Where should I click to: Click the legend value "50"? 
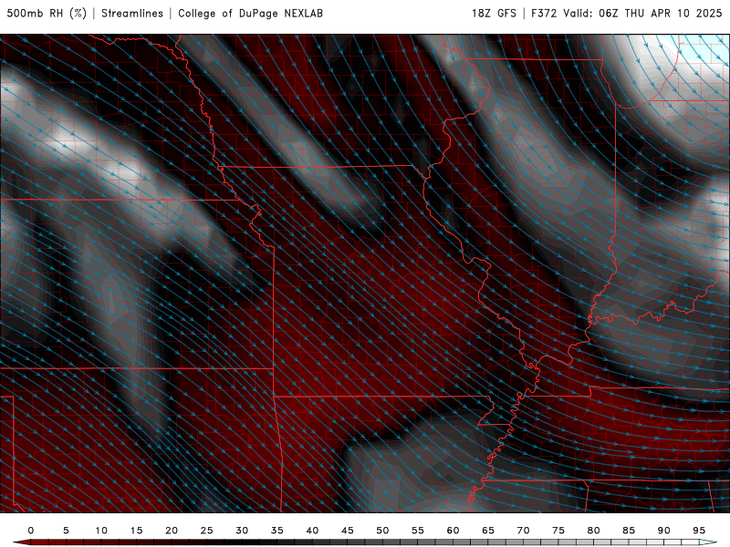pos(382,531)
